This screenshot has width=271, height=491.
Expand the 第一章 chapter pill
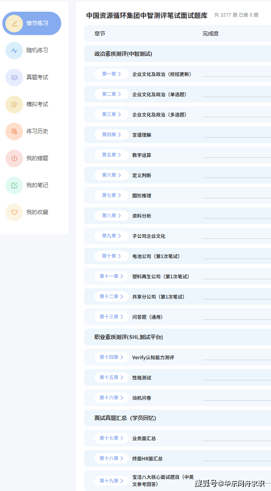point(111,74)
